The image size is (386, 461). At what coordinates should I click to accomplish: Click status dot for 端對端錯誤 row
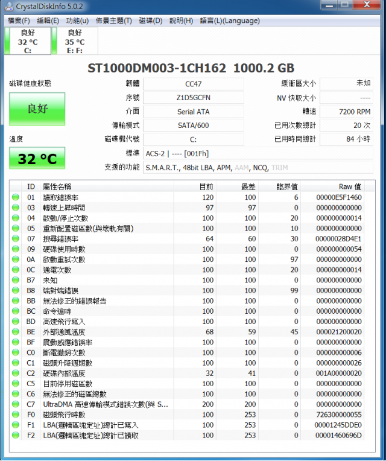(16, 290)
